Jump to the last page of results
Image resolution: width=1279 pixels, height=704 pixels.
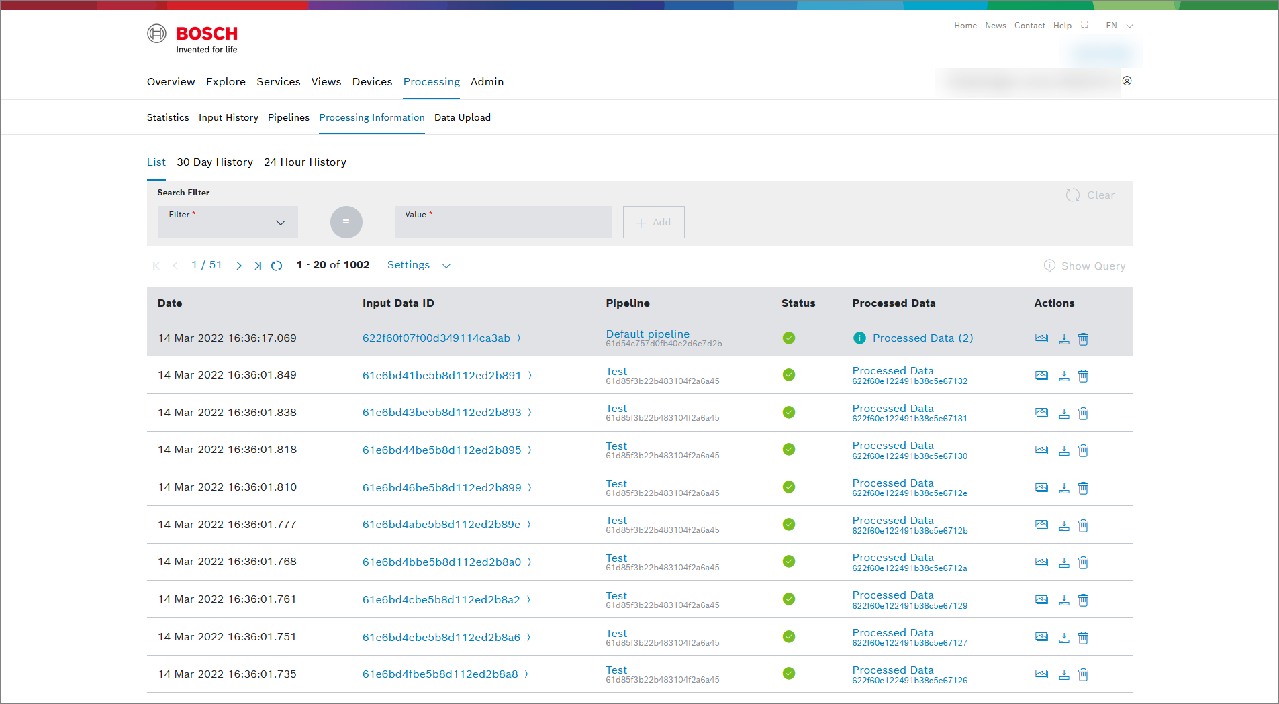pos(258,266)
